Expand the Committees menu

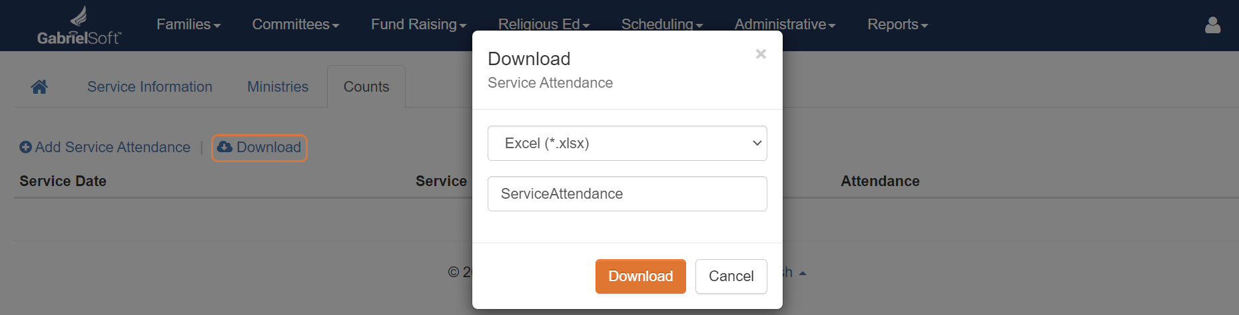(x=296, y=25)
